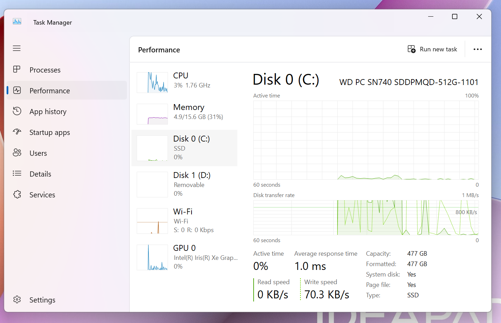Open the hamburger navigation menu

click(17, 48)
